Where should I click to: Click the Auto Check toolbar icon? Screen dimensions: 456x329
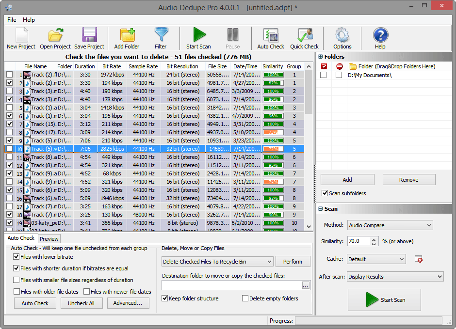pos(271,35)
